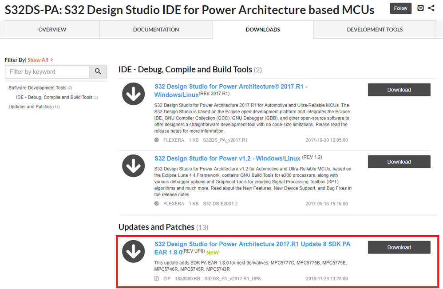Screen dimensions: 443x289
Task: Click the 2017-10-30 12:05:00 date text
Action: click(327, 140)
